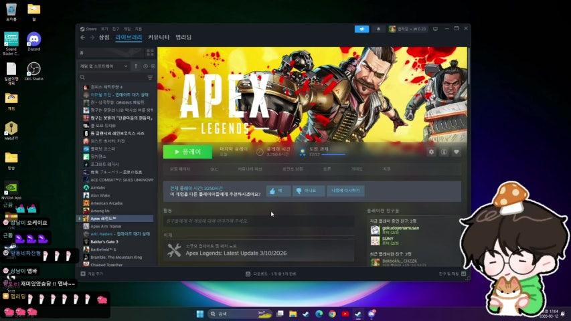Click the thumbs-up 예 recommend button
571x321 pixels.
(278, 191)
